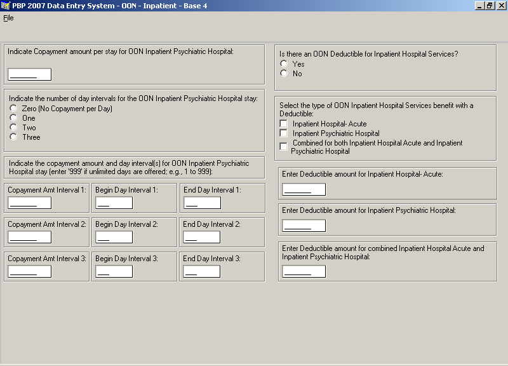This screenshot has height=366, width=508.
Task: Close the PBP Data Entry window
Action: click(x=500, y=6)
